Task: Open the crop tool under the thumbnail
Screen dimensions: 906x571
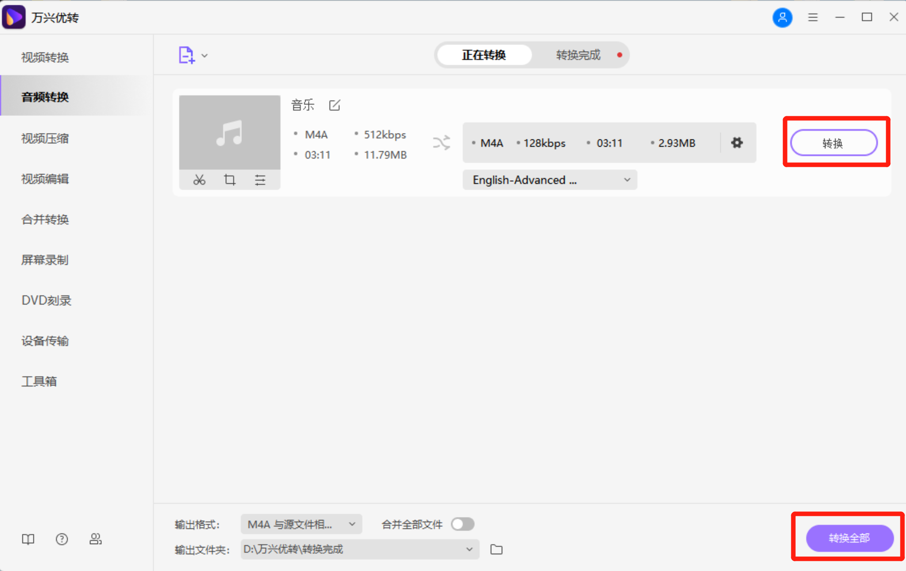Action: (230, 180)
